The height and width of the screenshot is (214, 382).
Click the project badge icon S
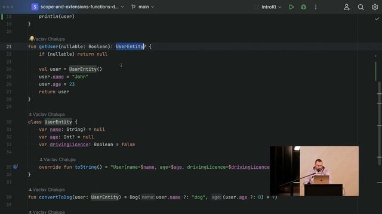[x=35, y=7]
